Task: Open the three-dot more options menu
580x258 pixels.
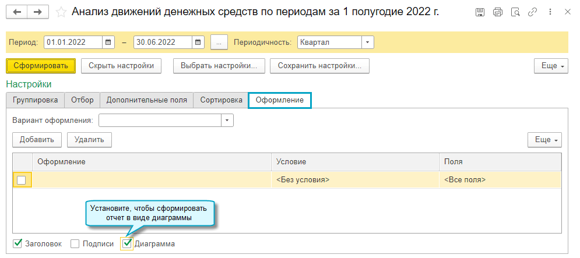Action: tap(549, 12)
